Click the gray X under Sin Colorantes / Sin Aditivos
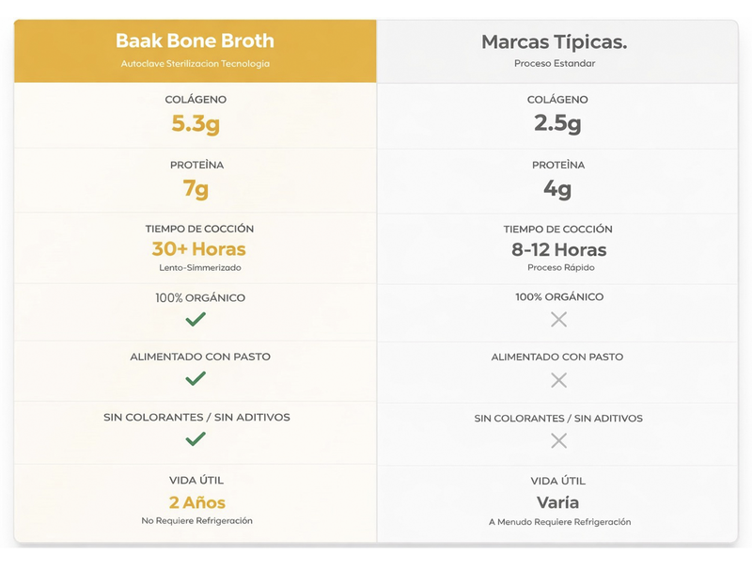This screenshot has width=752, height=572. (558, 440)
